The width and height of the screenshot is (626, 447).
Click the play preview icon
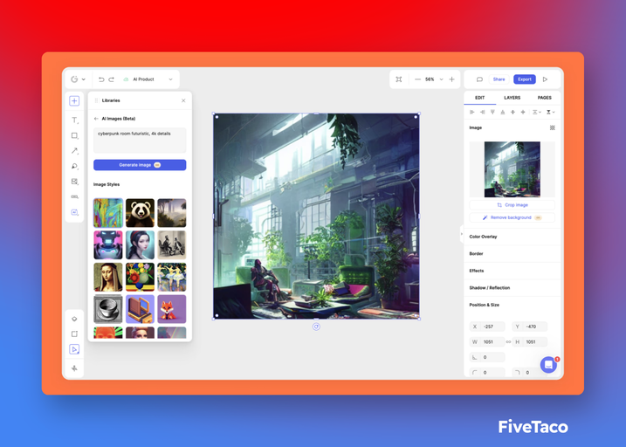pos(545,79)
